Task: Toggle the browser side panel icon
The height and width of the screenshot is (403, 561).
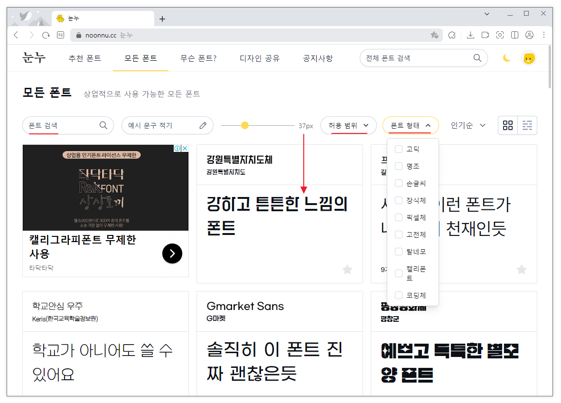Action: (x=514, y=35)
